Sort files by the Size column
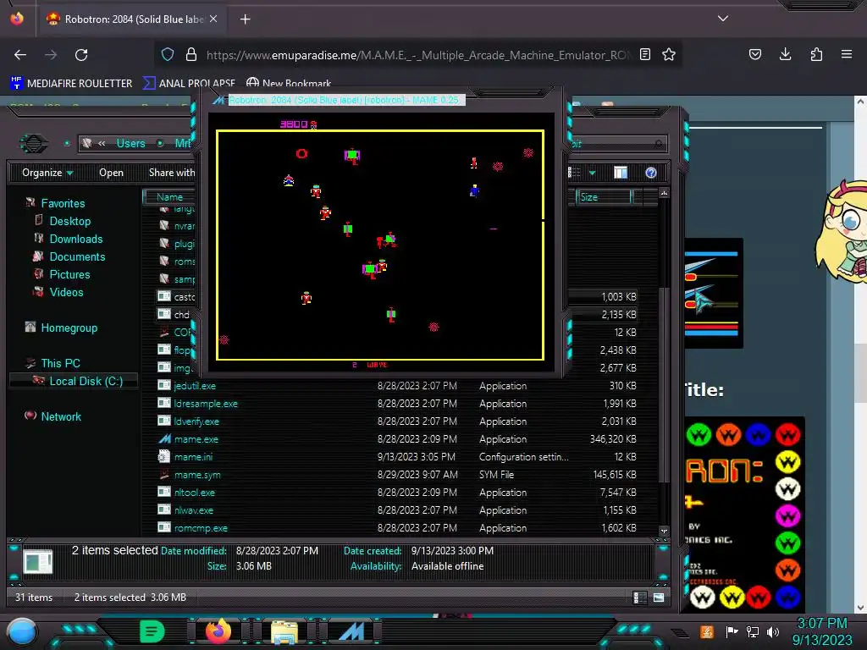This screenshot has height=650, width=867. [605, 196]
